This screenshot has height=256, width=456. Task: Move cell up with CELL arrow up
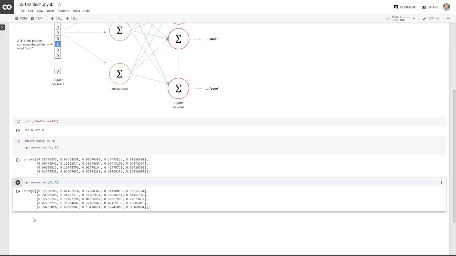(x=56, y=18)
